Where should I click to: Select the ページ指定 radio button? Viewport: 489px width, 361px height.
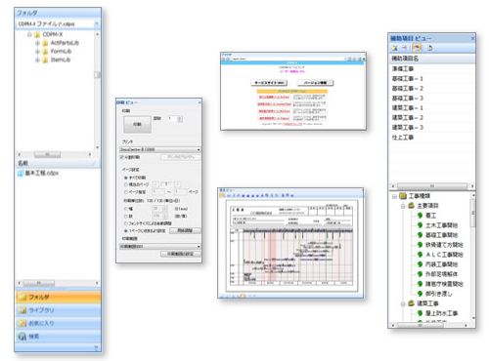[x=126, y=192]
